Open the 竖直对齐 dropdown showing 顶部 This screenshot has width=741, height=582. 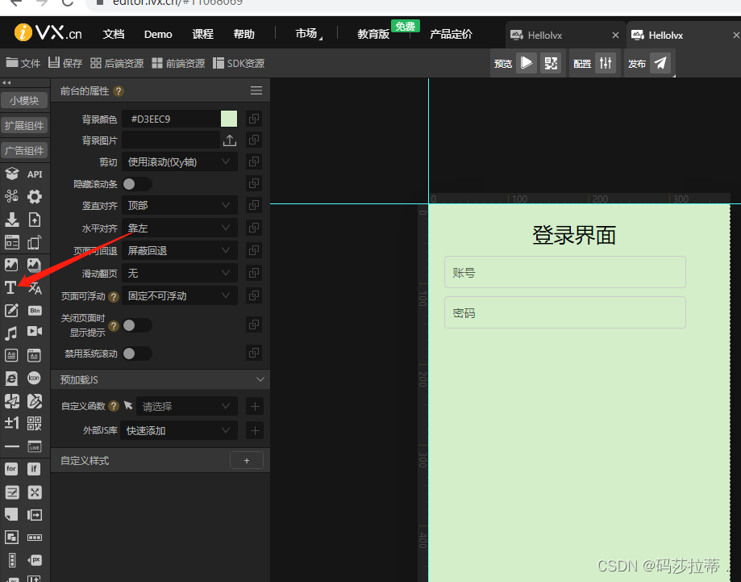(179, 206)
